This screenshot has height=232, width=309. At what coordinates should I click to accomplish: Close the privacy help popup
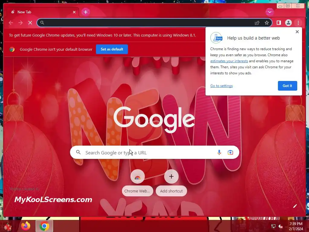tap(297, 32)
